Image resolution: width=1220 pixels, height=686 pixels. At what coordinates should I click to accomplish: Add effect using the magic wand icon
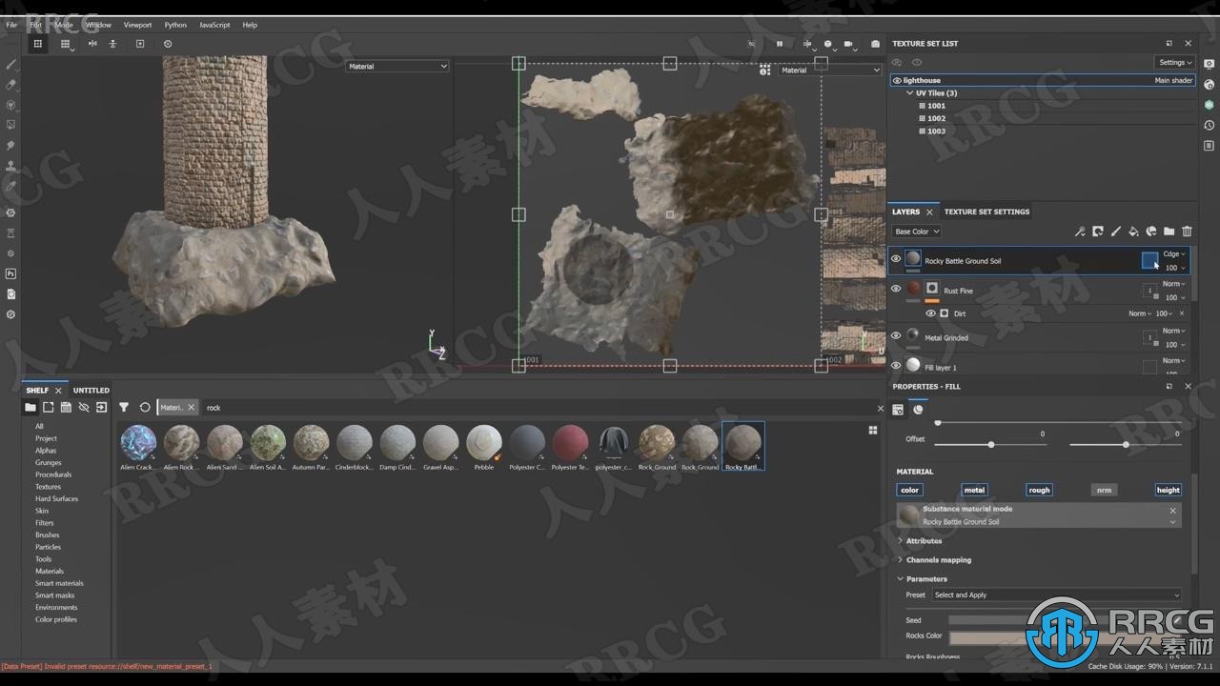pyautogui.click(x=1080, y=232)
